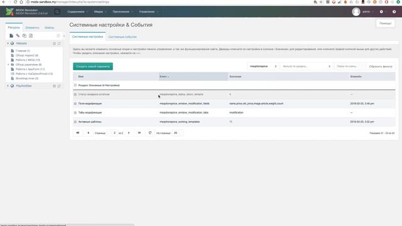Go to the next page of settings
Viewport: 402px width, 226px height.
129,132
